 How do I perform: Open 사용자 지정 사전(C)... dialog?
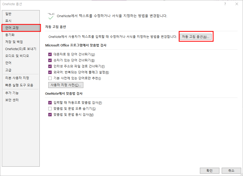(66, 85)
